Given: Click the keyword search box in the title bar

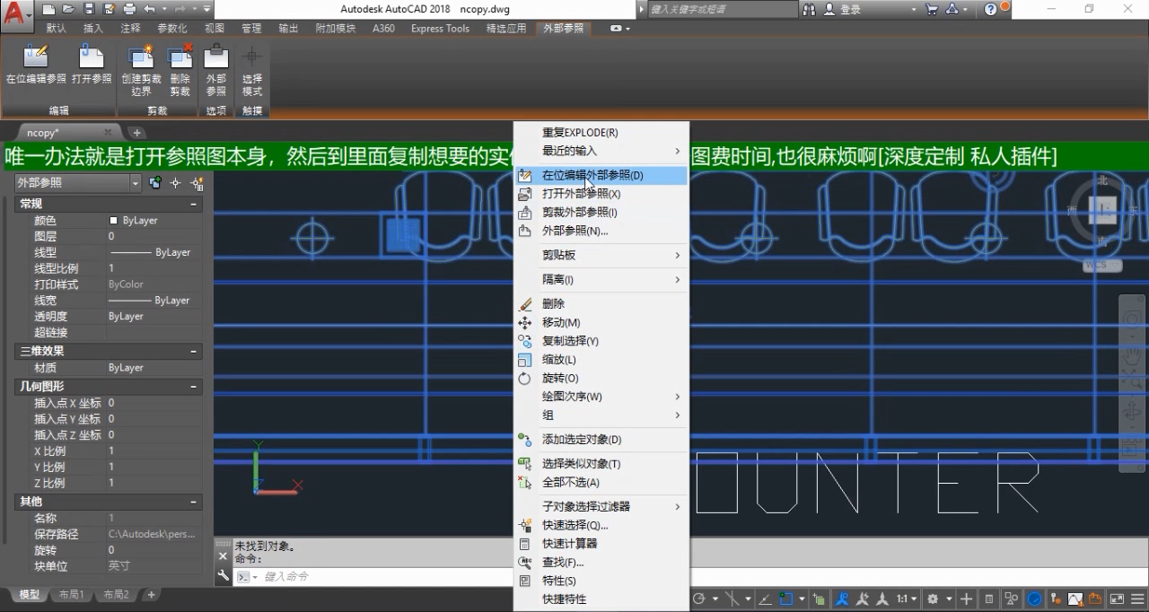Looking at the screenshot, I should tap(722, 9).
